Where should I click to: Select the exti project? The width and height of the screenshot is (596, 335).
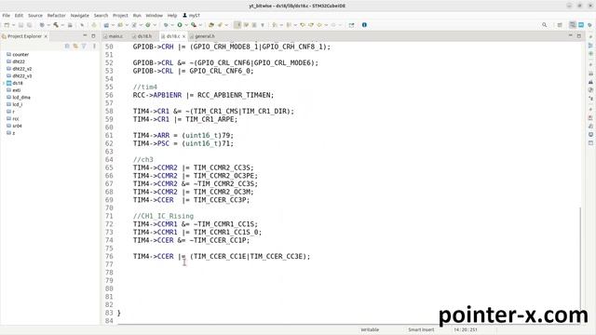(x=17, y=90)
